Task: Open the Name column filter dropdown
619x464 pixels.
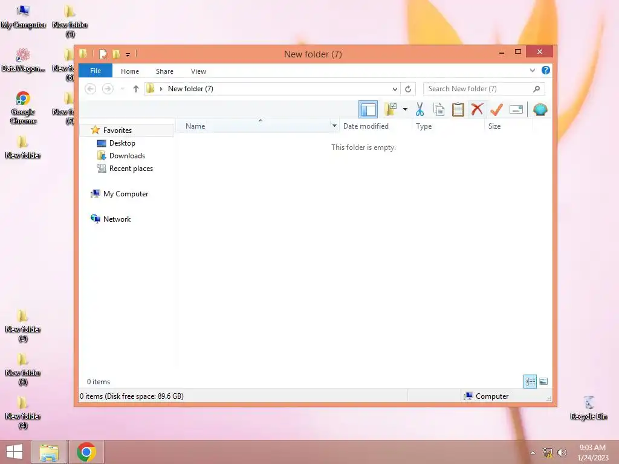Action: [334, 126]
